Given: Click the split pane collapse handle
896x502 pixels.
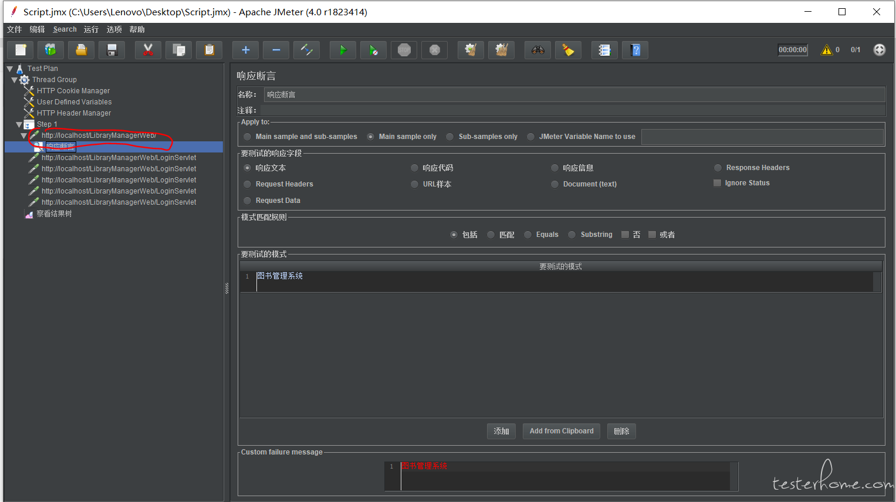Looking at the screenshot, I should coord(226,289).
